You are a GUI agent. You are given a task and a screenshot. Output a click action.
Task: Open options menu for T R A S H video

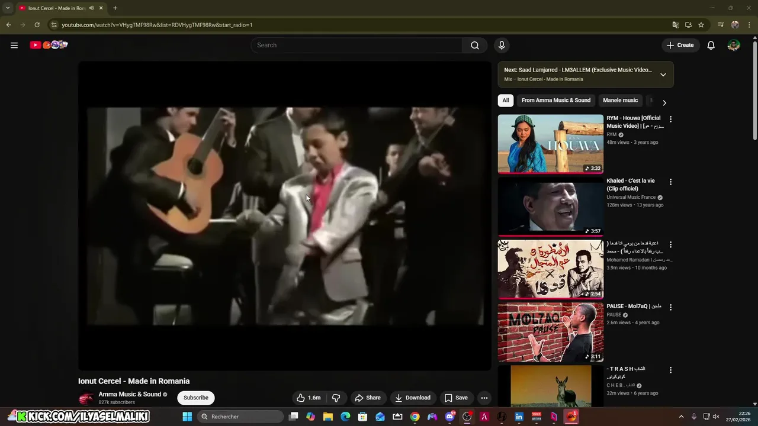click(670, 370)
